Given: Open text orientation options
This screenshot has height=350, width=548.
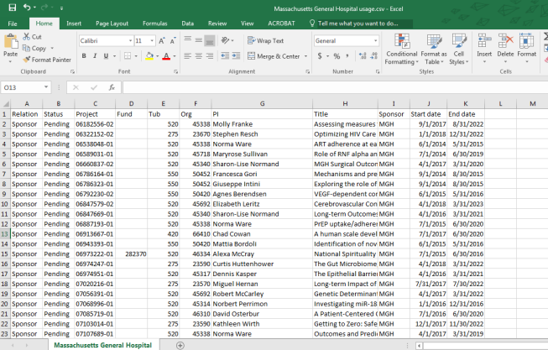Looking at the screenshot, I should pos(227,40).
